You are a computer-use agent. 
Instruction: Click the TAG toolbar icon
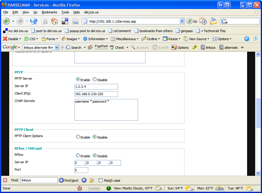pyautogui.click(x=75, y=21)
